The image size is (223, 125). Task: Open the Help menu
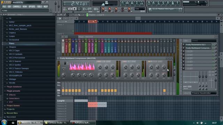click(46, 7)
